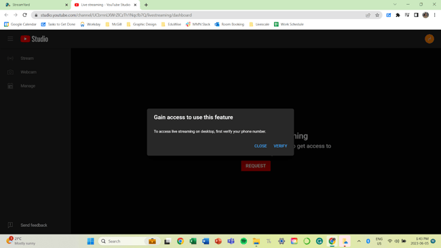441x248 pixels.
Task: Launch Excel from the taskbar
Action: (193, 241)
